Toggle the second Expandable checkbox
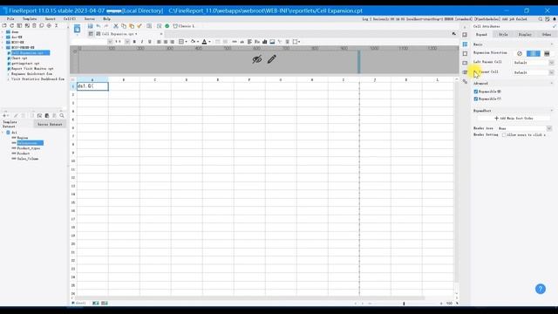The width and height of the screenshot is (558, 314). [476, 99]
